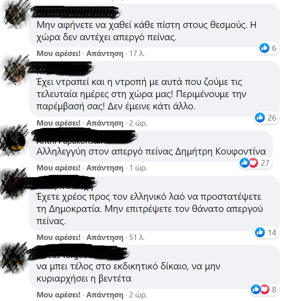
Task: Click the heart reaction beside count 8
Action: [264, 289]
